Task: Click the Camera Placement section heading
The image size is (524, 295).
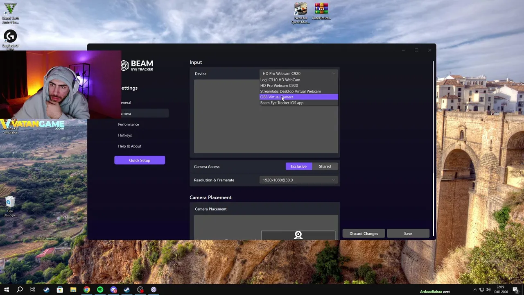Action: (x=210, y=197)
